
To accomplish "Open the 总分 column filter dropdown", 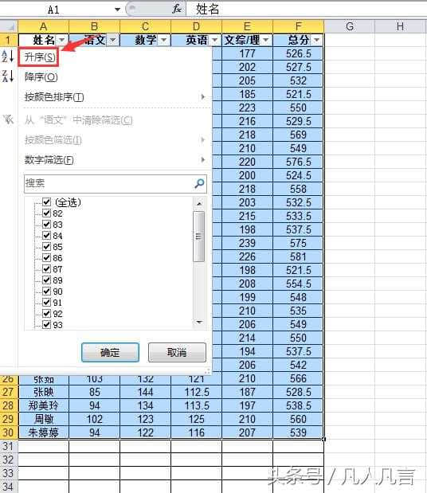I will 316,40.
